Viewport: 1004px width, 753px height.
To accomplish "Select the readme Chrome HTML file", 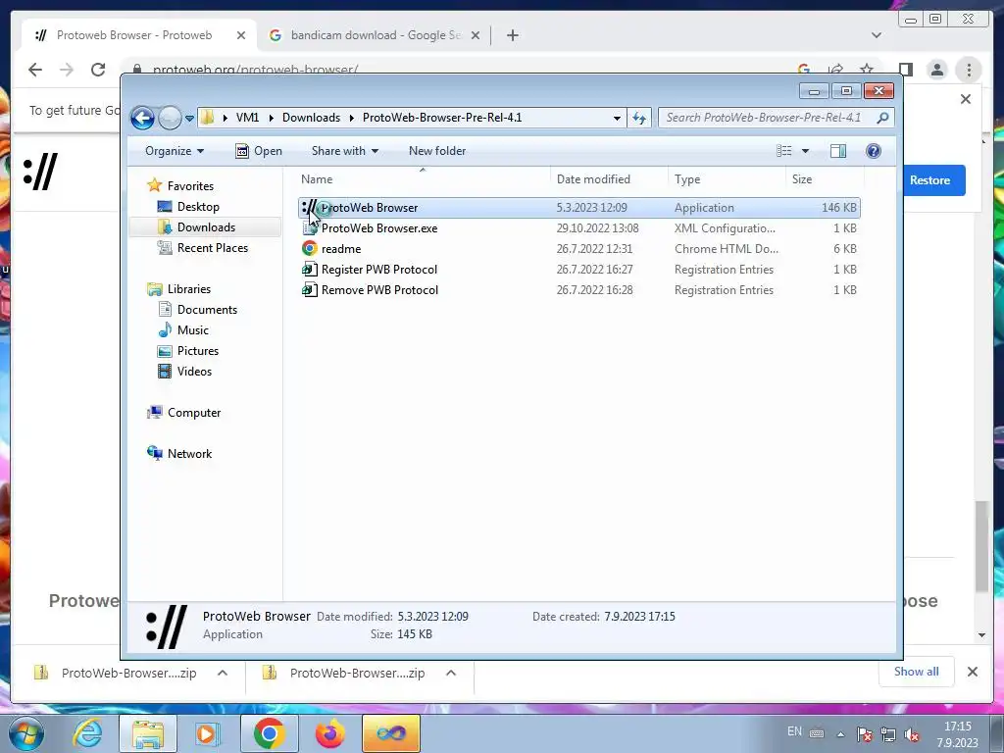I will tap(579, 249).
